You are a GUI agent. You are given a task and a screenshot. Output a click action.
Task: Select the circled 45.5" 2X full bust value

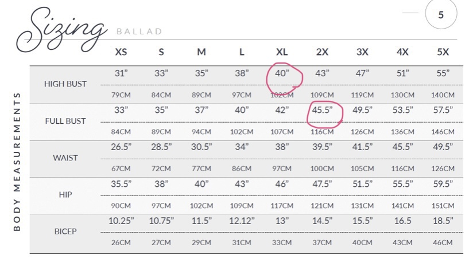322,110
